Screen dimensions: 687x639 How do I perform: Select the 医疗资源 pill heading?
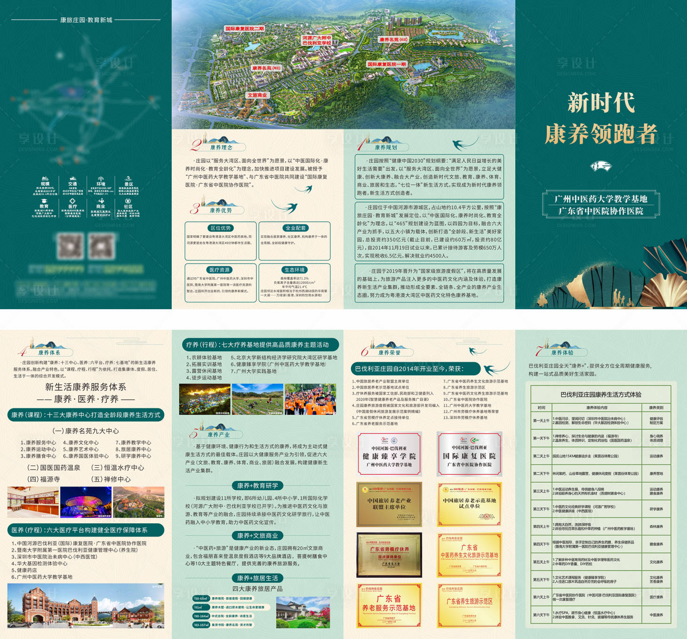[x=220, y=270]
